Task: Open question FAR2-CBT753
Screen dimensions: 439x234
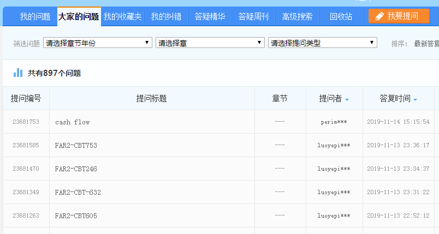Action: click(x=76, y=146)
